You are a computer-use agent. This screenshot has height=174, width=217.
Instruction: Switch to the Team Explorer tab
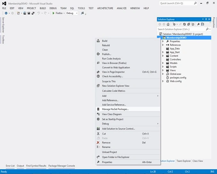click(183, 161)
